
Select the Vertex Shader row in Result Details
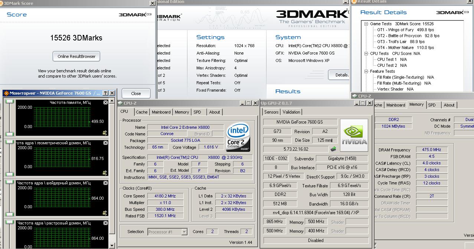tap(395, 89)
